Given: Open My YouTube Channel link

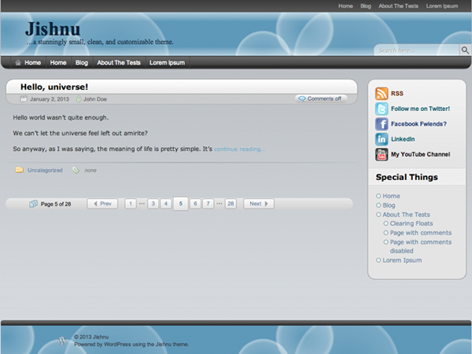Looking at the screenshot, I should [421, 154].
